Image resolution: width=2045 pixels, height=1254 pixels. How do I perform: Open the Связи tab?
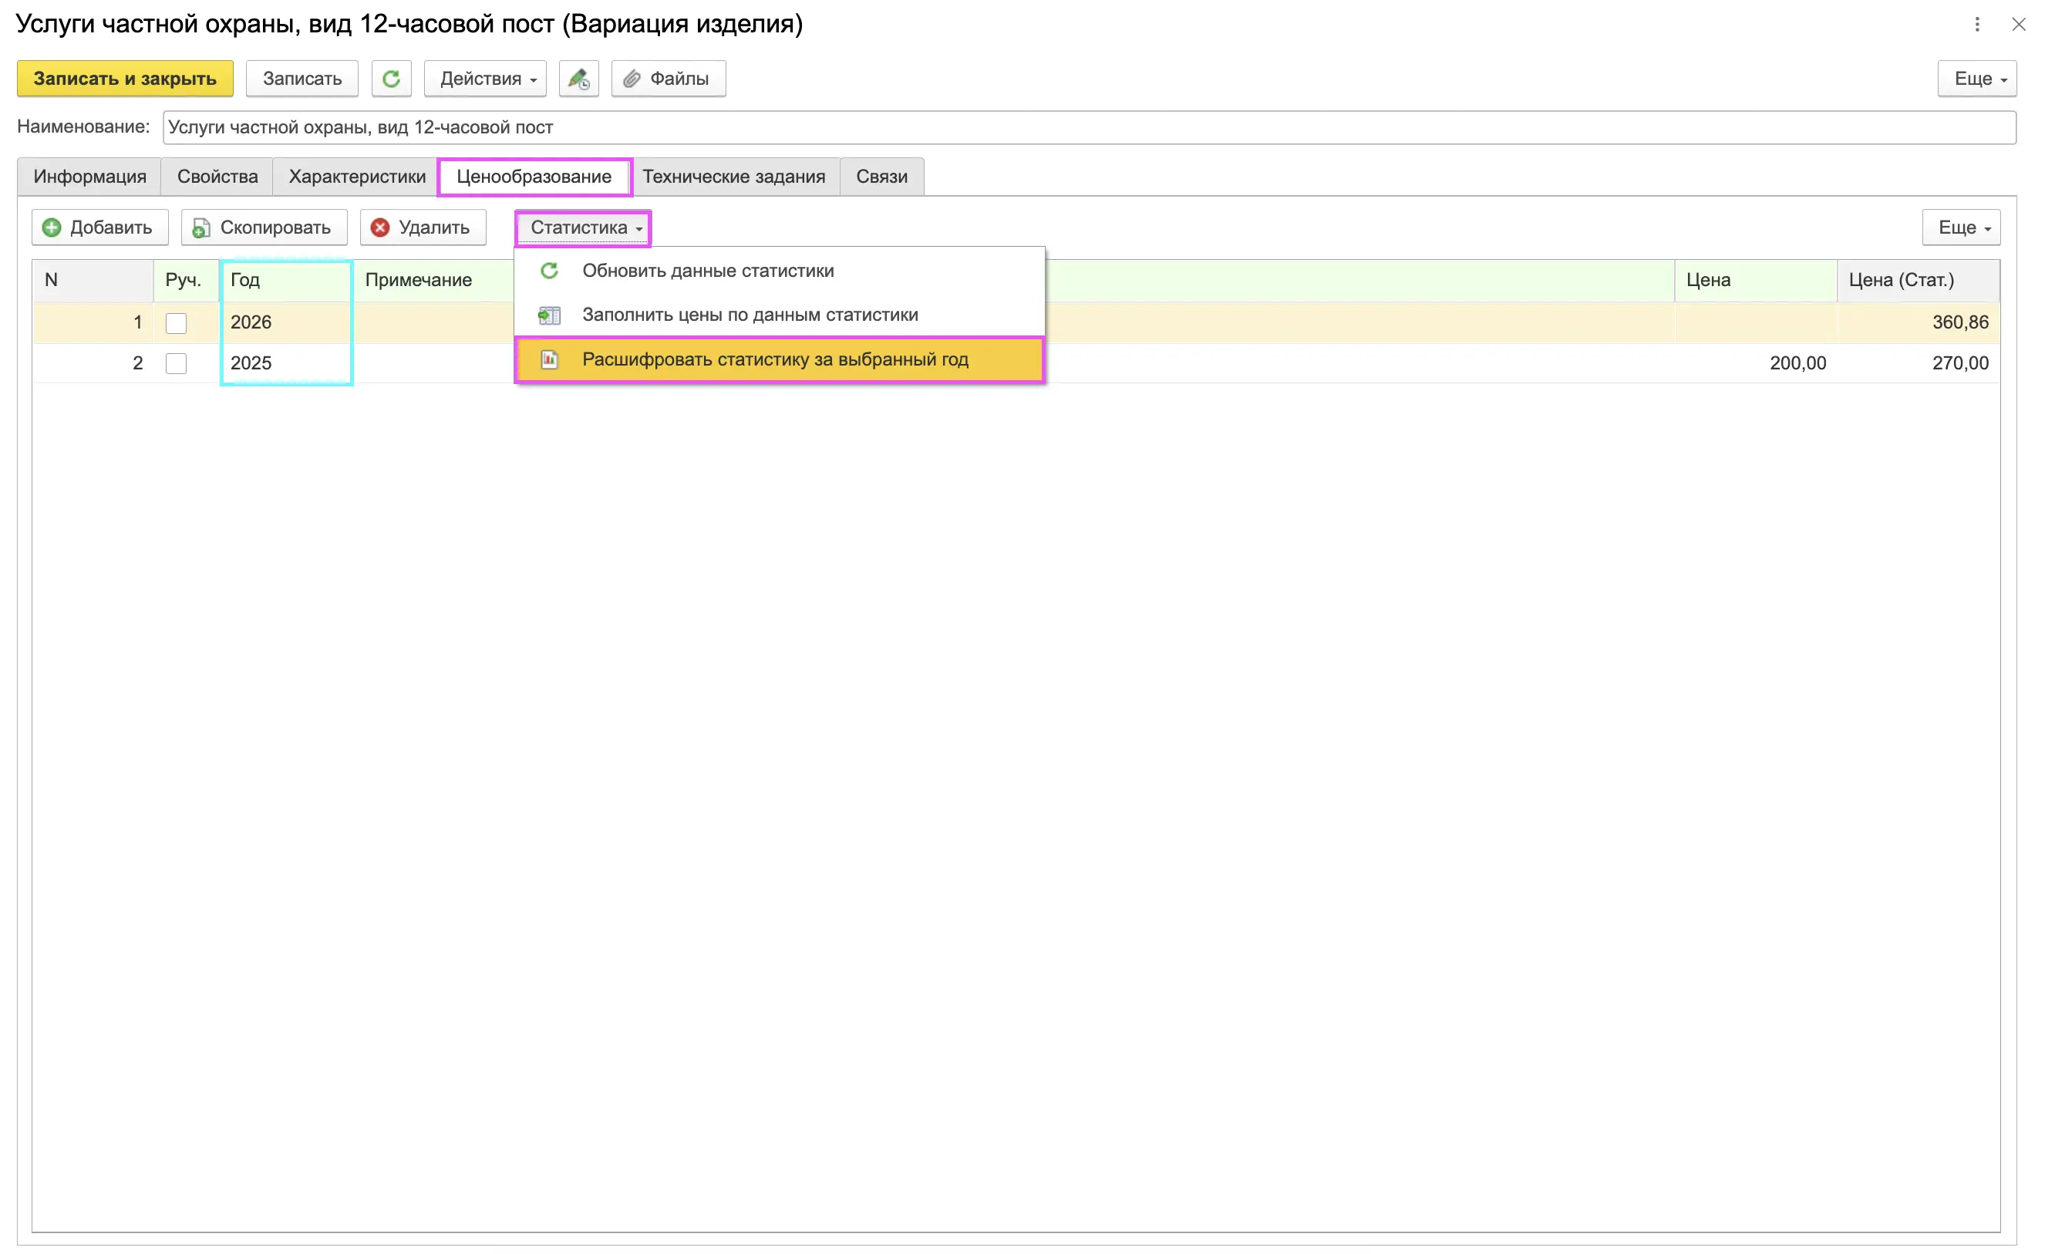click(x=881, y=177)
